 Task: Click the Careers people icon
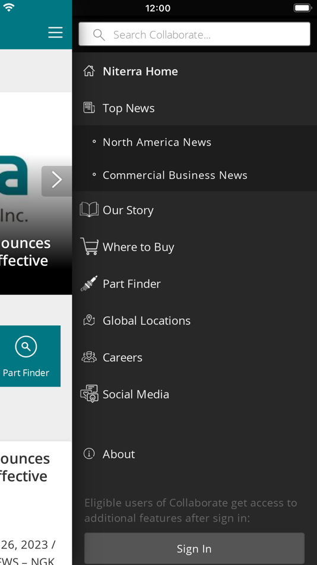coord(89,357)
